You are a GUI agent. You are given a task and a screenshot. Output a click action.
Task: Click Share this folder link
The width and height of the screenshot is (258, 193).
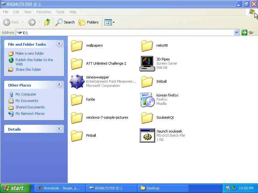click(28, 69)
